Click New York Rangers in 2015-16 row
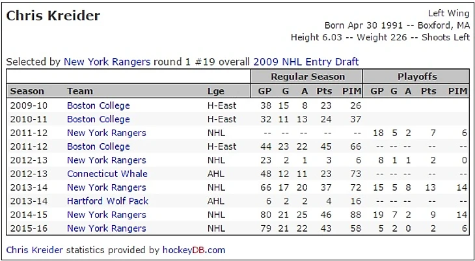The width and height of the screenshot is (475, 261). pos(106,228)
